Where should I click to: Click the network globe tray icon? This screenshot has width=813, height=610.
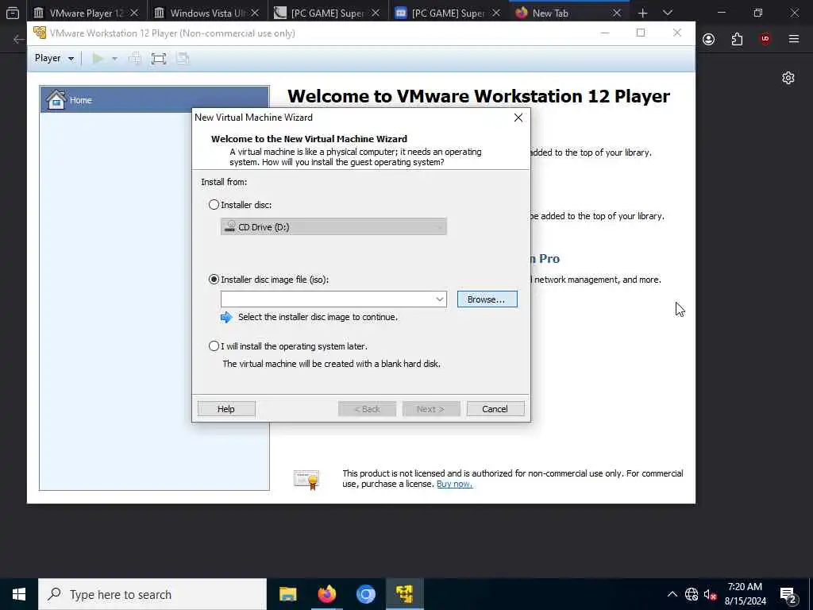click(x=692, y=594)
